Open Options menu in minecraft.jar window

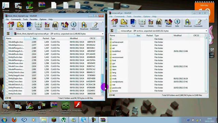click(x=146, y=16)
